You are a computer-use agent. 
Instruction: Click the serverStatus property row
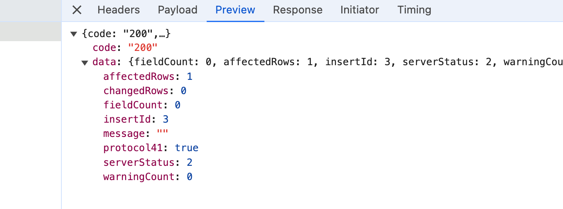tap(147, 163)
